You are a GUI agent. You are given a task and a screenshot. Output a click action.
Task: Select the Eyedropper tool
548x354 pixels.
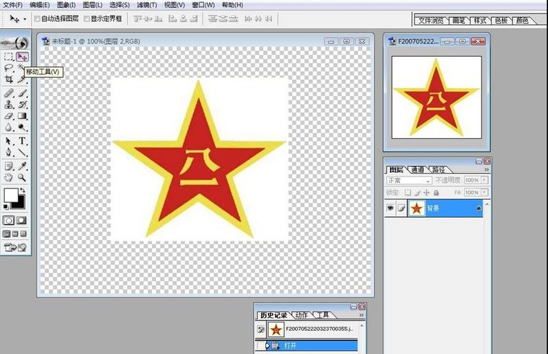pos(22,166)
